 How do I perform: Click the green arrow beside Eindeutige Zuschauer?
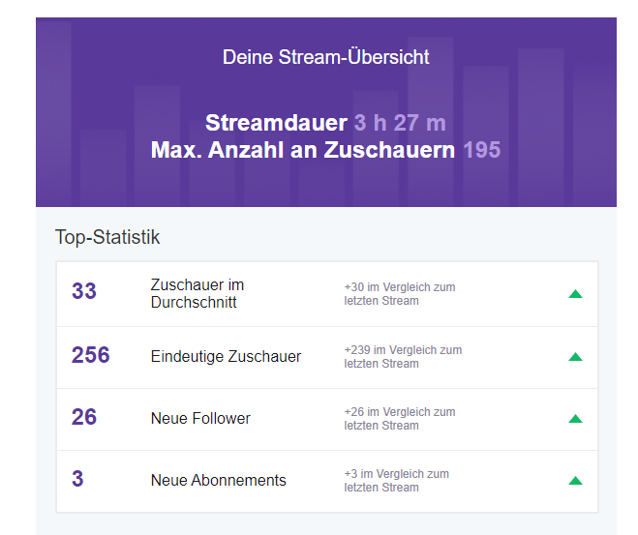point(575,357)
